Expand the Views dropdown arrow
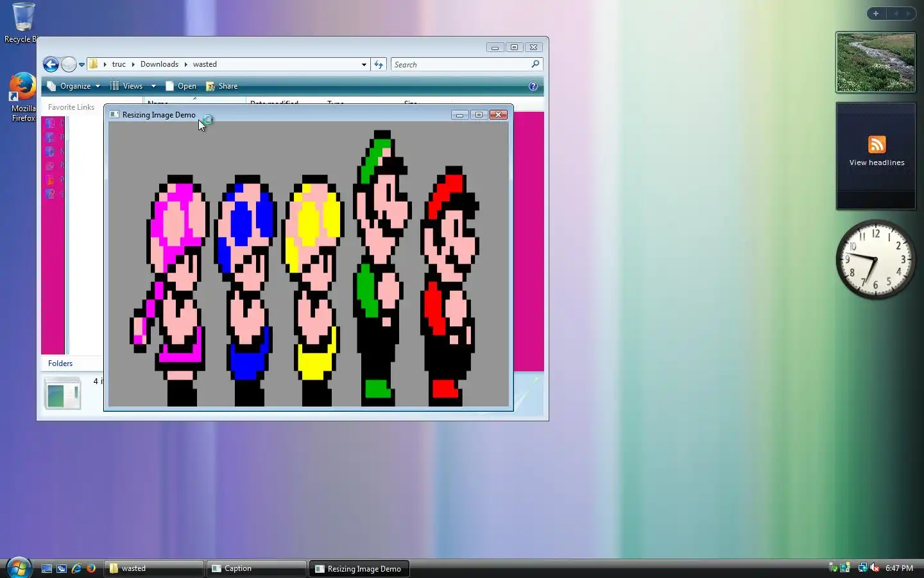The width and height of the screenshot is (924, 578). tap(153, 86)
